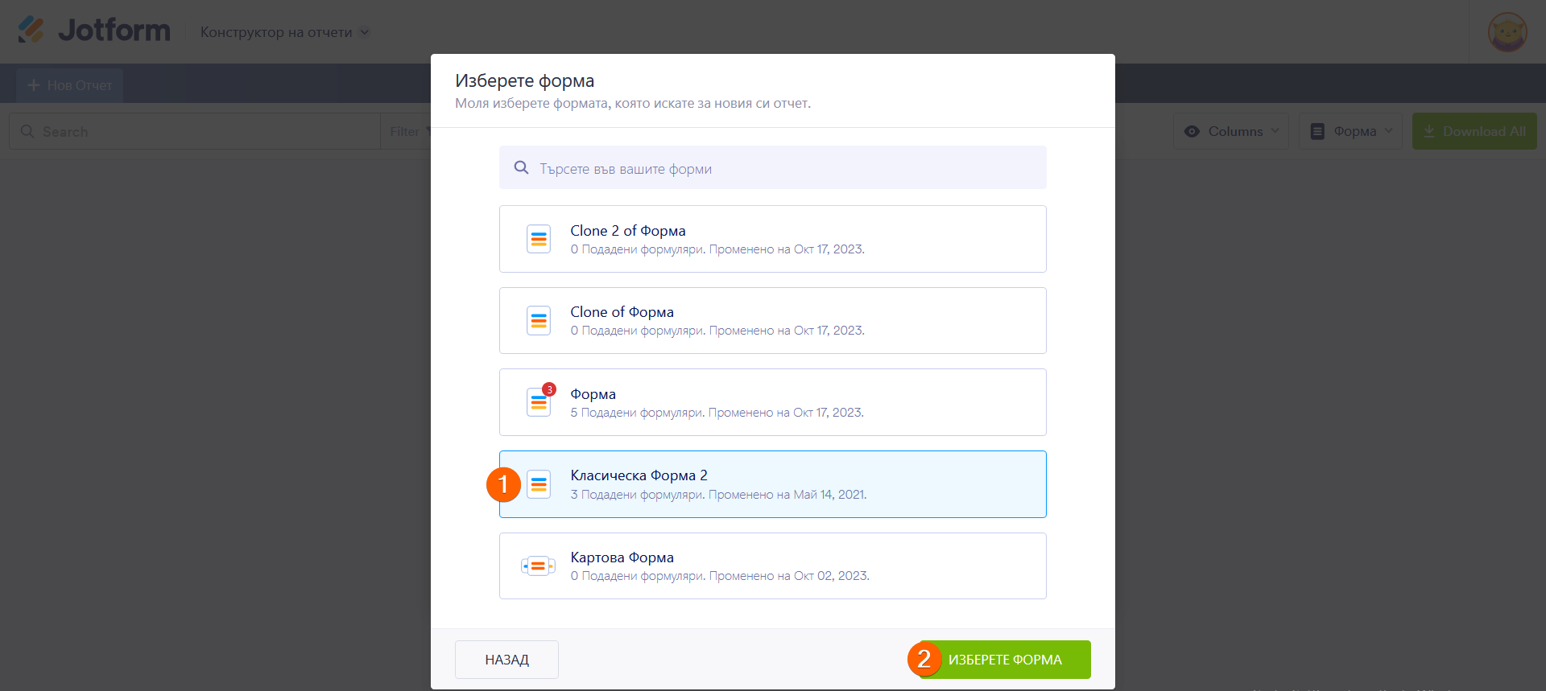
Task: Click the Нов Отчет button
Action: [70, 85]
